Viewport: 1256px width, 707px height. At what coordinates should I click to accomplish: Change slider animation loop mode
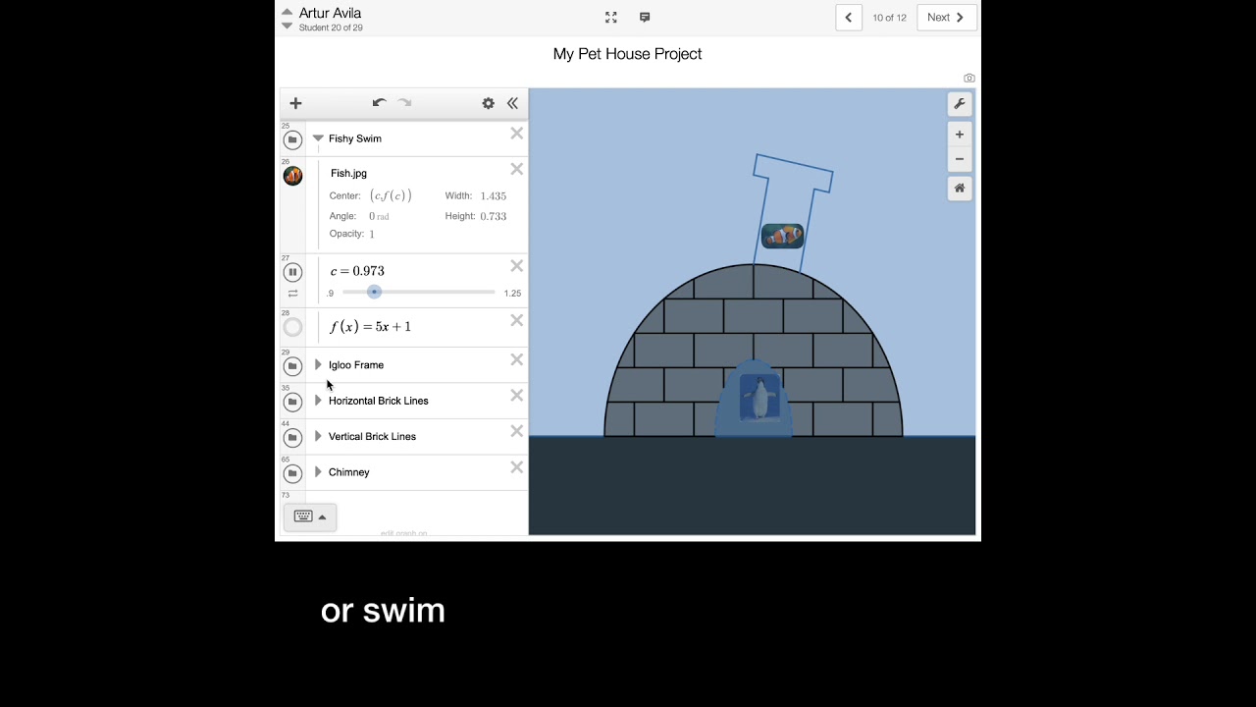point(292,294)
